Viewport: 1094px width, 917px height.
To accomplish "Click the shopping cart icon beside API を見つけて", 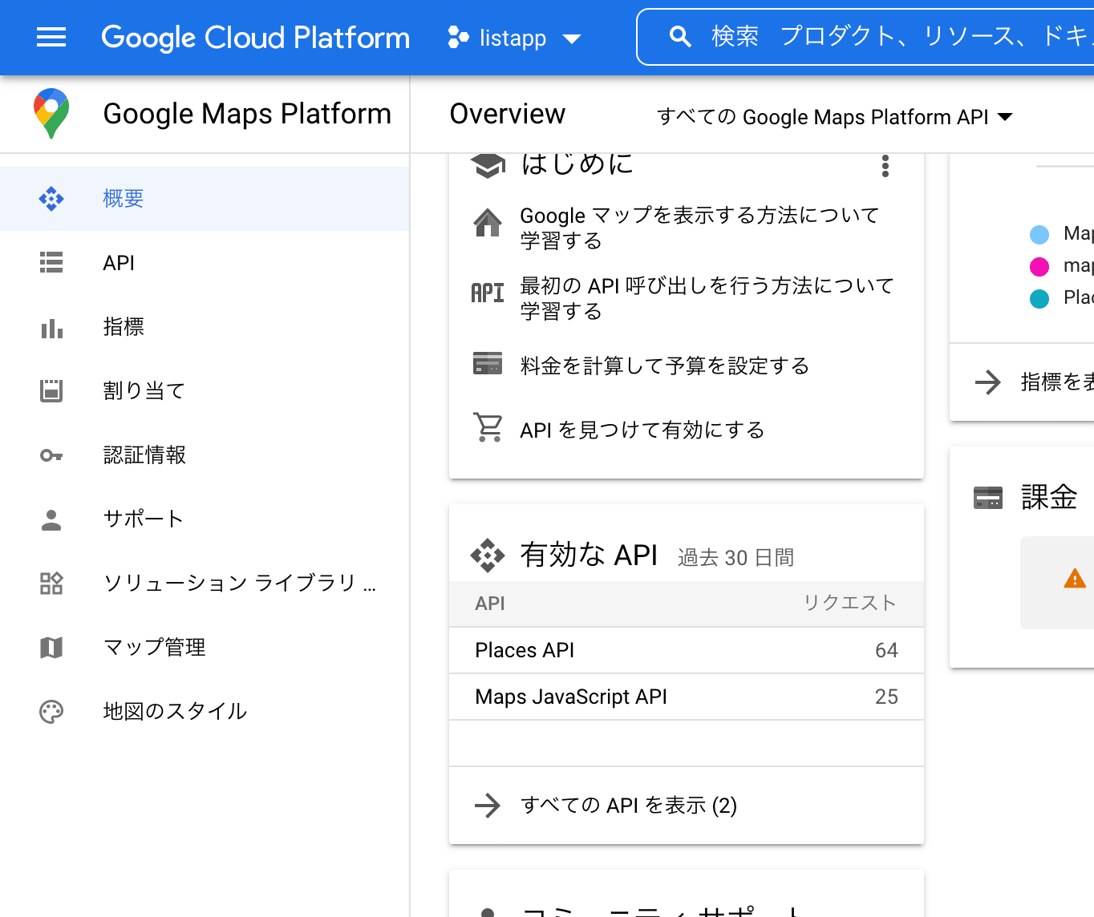I will coord(488,427).
